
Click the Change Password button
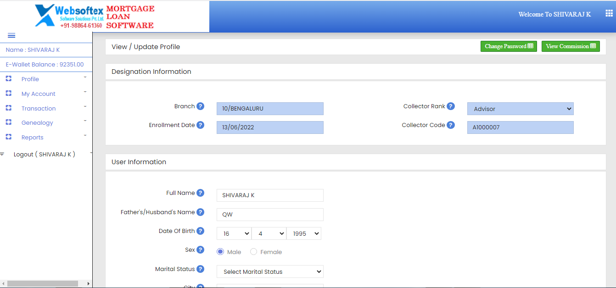509,46
